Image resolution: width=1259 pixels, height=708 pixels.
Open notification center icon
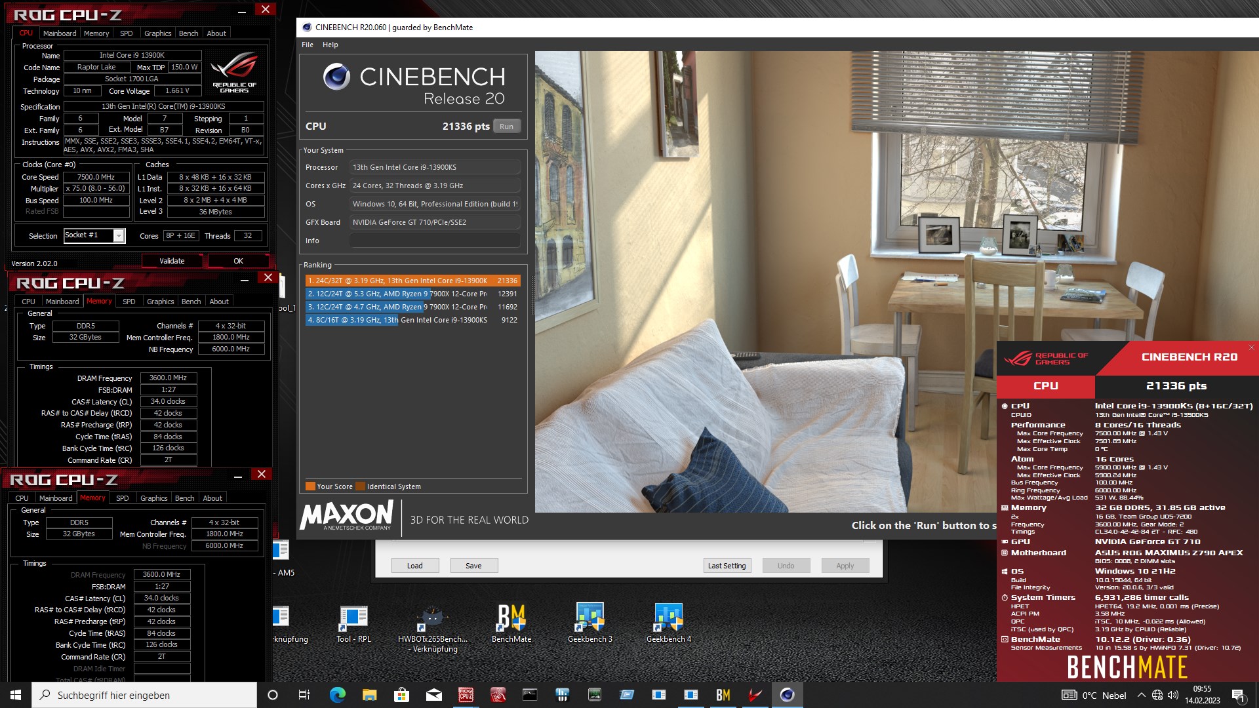coord(1239,696)
